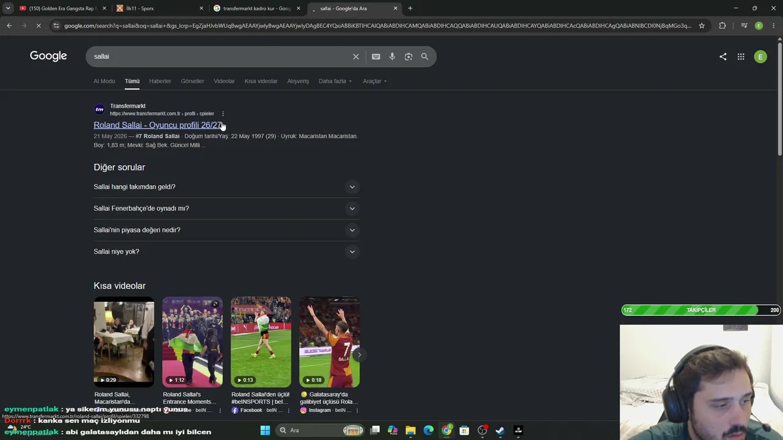Screen dimensions: 783x440
Task: Click the browser address bar URL
Action: [x=377, y=26]
